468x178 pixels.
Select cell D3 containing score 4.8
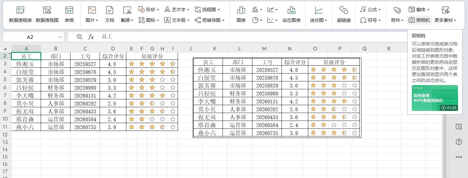click(x=113, y=64)
